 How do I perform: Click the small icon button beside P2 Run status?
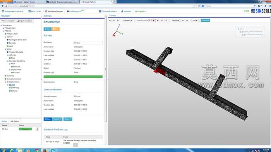tap(37, 129)
